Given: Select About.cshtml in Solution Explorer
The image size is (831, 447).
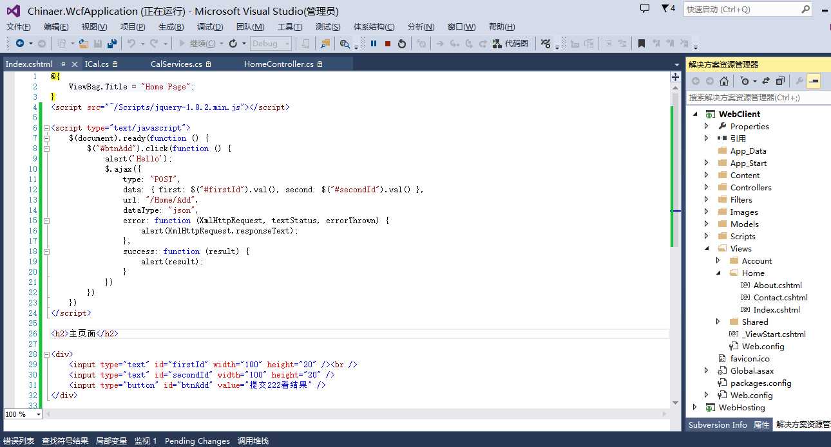Looking at the screenshot, I should click(x=778, y=285).
